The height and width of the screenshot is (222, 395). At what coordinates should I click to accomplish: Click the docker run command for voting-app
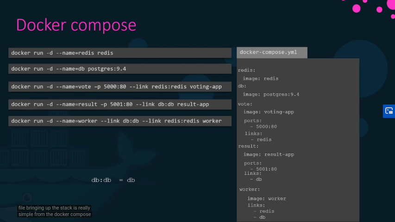[120, 86]
